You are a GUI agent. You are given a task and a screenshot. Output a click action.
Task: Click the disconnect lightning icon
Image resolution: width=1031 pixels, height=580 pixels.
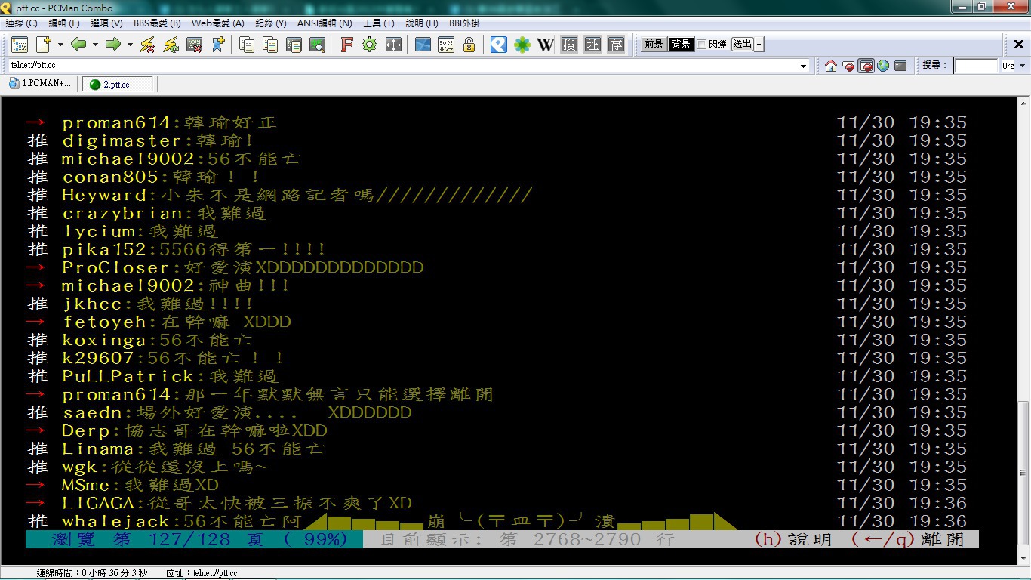(147, 45)
